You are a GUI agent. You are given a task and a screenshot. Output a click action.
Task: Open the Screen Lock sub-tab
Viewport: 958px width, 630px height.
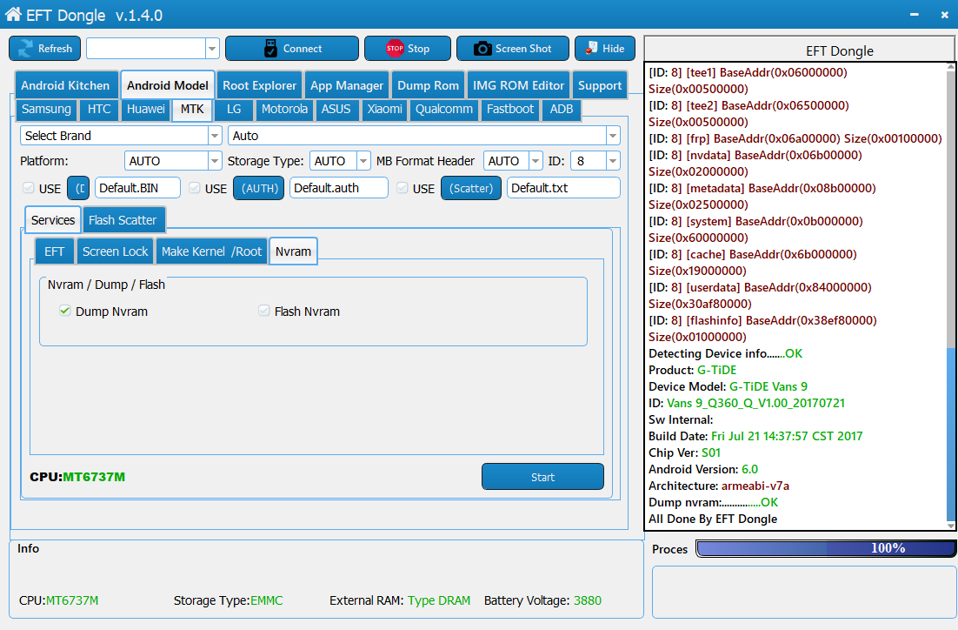point(116,251)
